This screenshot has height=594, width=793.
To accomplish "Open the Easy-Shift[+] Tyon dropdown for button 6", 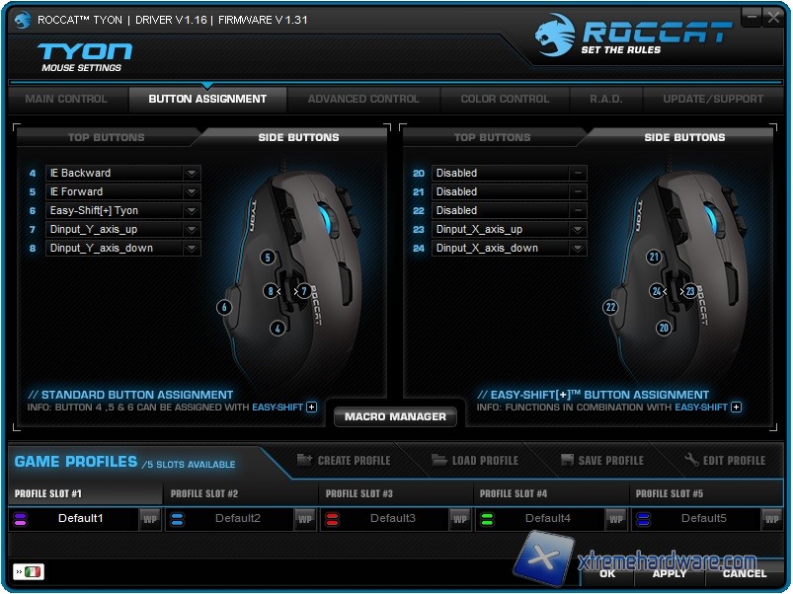I will point(192,211).
